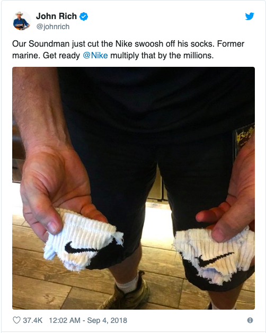This screenshot has width=266, height=333.
Task: Open the @johnrich handle link
Action: point(53,27)
